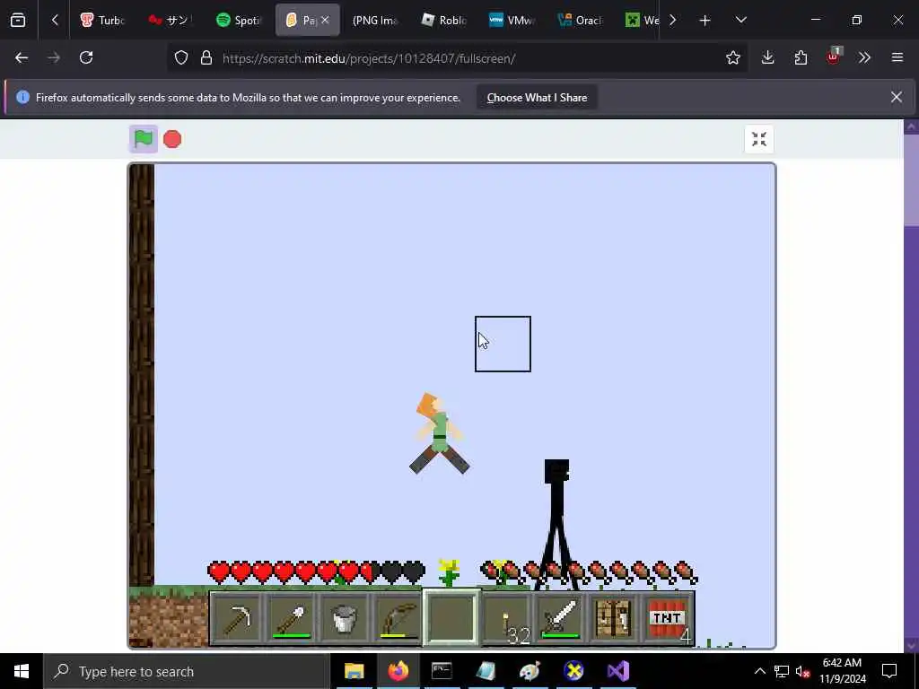Click the scratch.mit.edu address bar
Screen dimensions: 919x689
[x=457, y=58]
